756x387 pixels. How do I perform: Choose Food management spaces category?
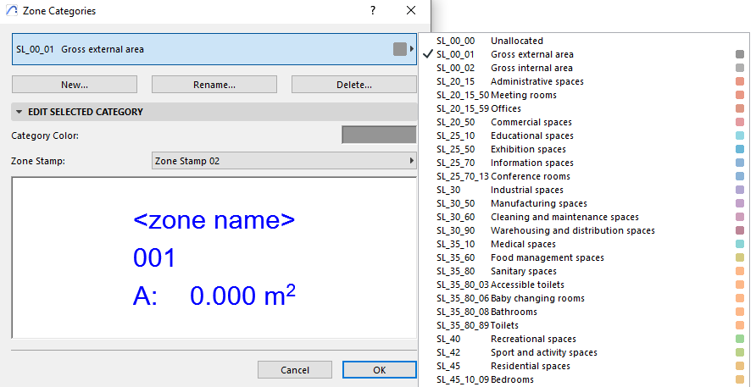[584, 257]
